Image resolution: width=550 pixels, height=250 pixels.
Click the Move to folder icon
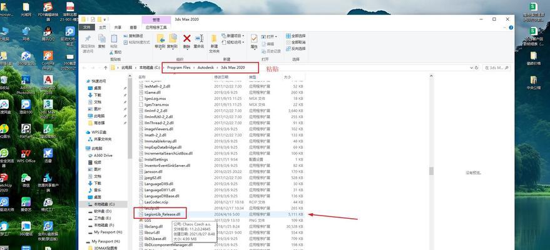(160, 38)
